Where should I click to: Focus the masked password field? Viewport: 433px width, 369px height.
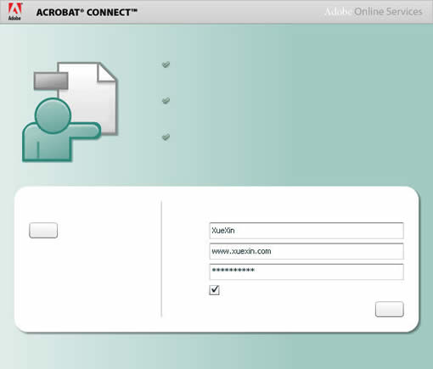(306, 271)
